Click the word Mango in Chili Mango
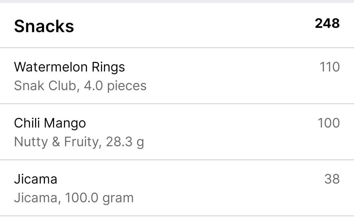The image size is (354, 217). [65, 124]
